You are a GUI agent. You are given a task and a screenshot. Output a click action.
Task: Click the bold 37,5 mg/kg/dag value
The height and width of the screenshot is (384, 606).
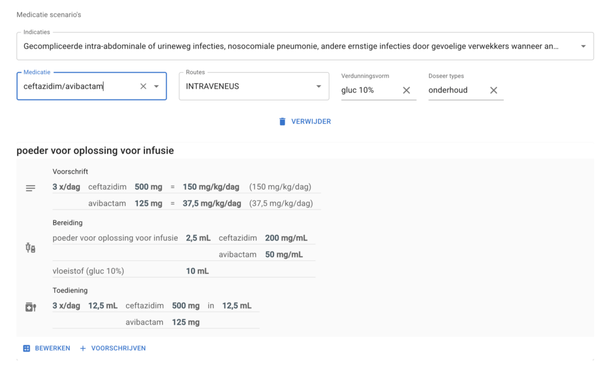pos(212,204)
